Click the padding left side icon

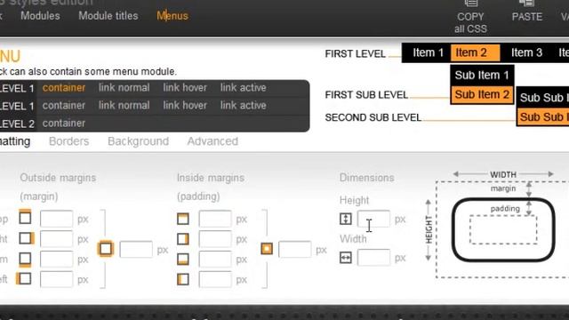click(183, 279)
